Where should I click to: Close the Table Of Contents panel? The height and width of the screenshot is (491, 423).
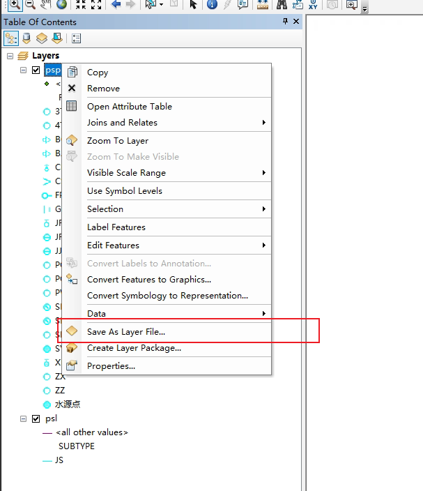[296, 22]
